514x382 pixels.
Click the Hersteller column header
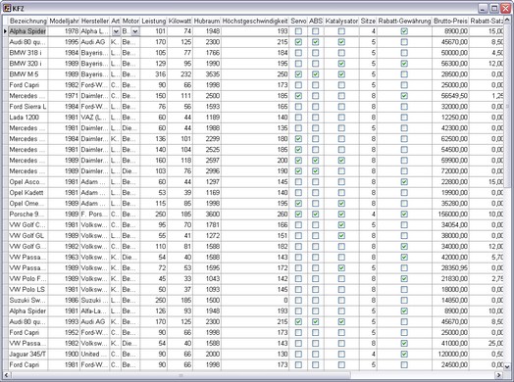click(95, 21)
